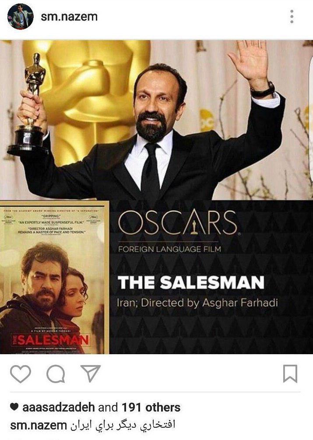The width and height of the screenshot is (313, 440).
Task: Tap the raised waving hand in photo
Action: (x=250, y=60)
